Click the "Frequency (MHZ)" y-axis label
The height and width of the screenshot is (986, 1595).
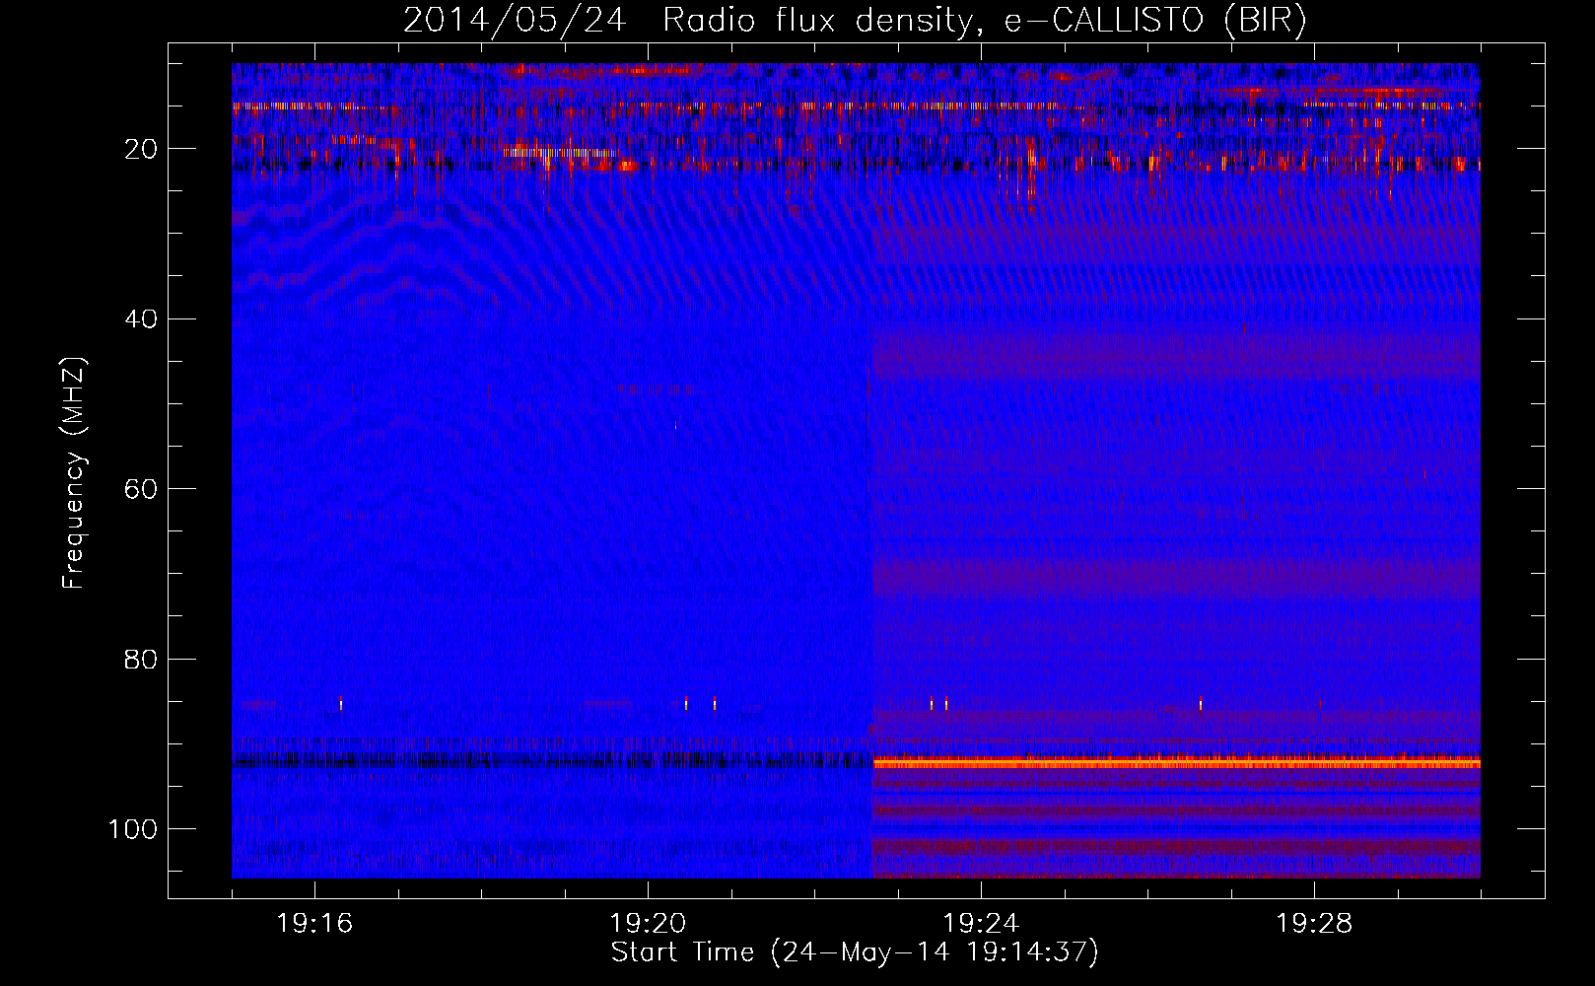pos(74,473)
